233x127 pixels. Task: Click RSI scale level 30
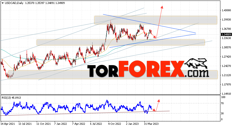(222, 114)
